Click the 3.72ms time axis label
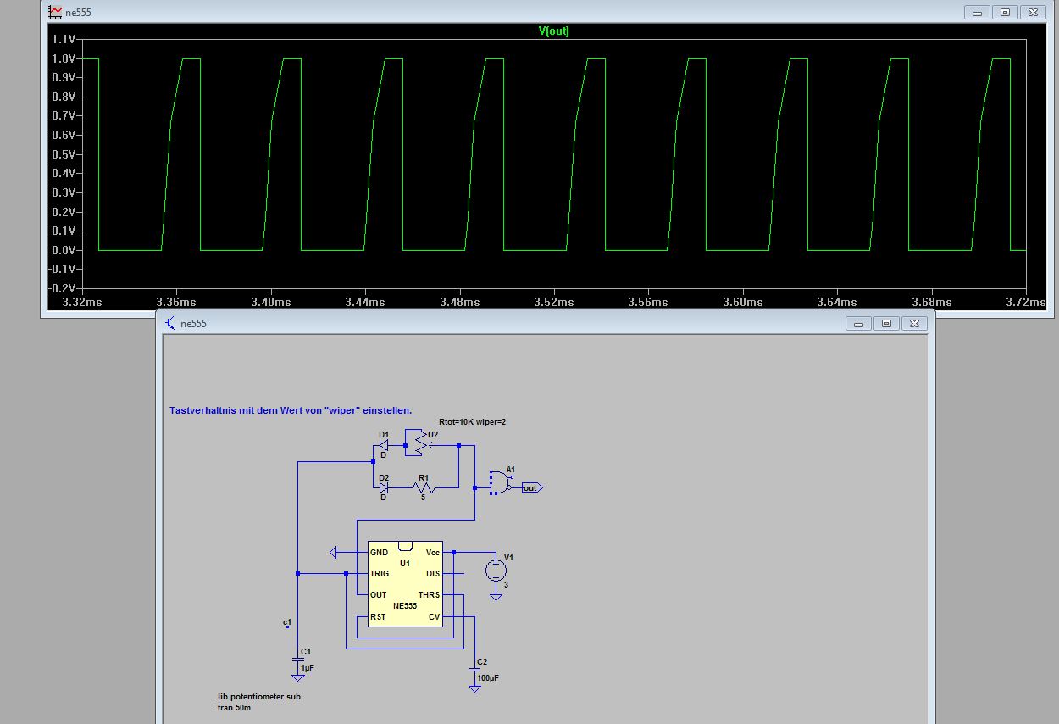The height and width of the screenshot is (724, 1059). [x=1026, y=302]
